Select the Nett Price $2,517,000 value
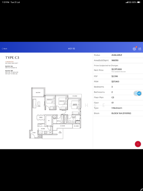The image size is (143, 191). [117, 69]
